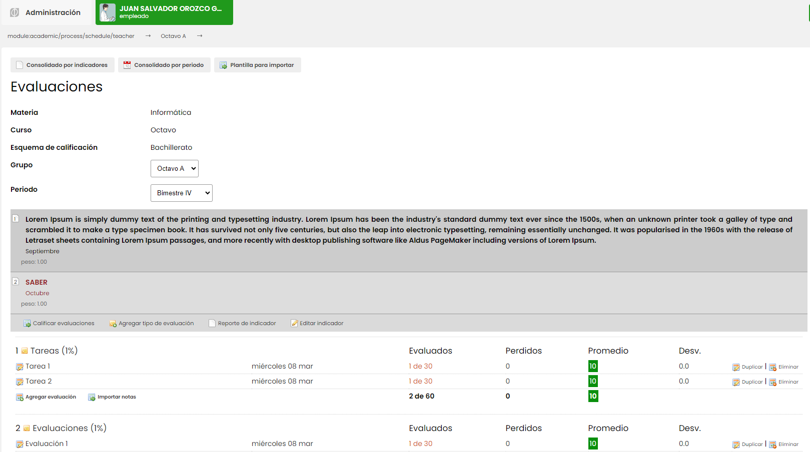
Task: Click the Reporte de indicador page icon
Action: (212, 323)
